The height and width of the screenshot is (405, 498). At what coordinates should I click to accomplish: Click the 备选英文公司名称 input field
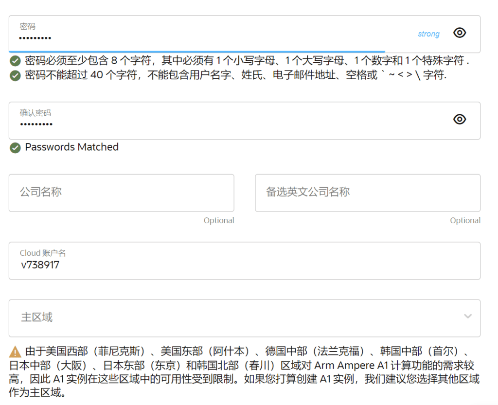click(367, 193)
